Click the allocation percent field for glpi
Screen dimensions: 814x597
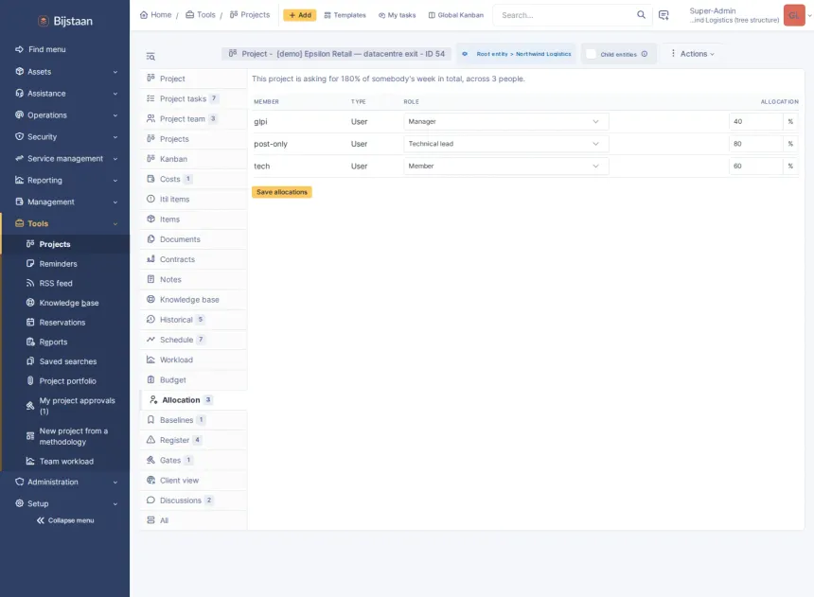pos(756,121)
